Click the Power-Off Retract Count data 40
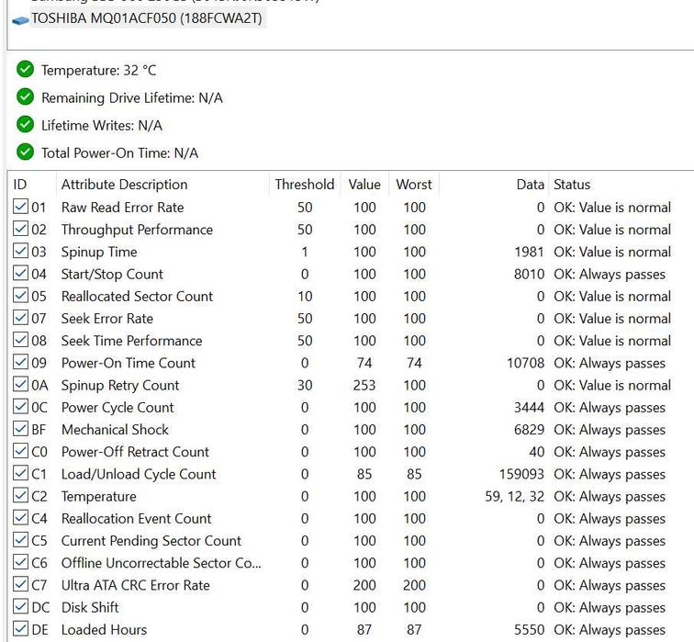Image resolution: width=694 pixels, height=642 pixels. [x=536, y=452]
